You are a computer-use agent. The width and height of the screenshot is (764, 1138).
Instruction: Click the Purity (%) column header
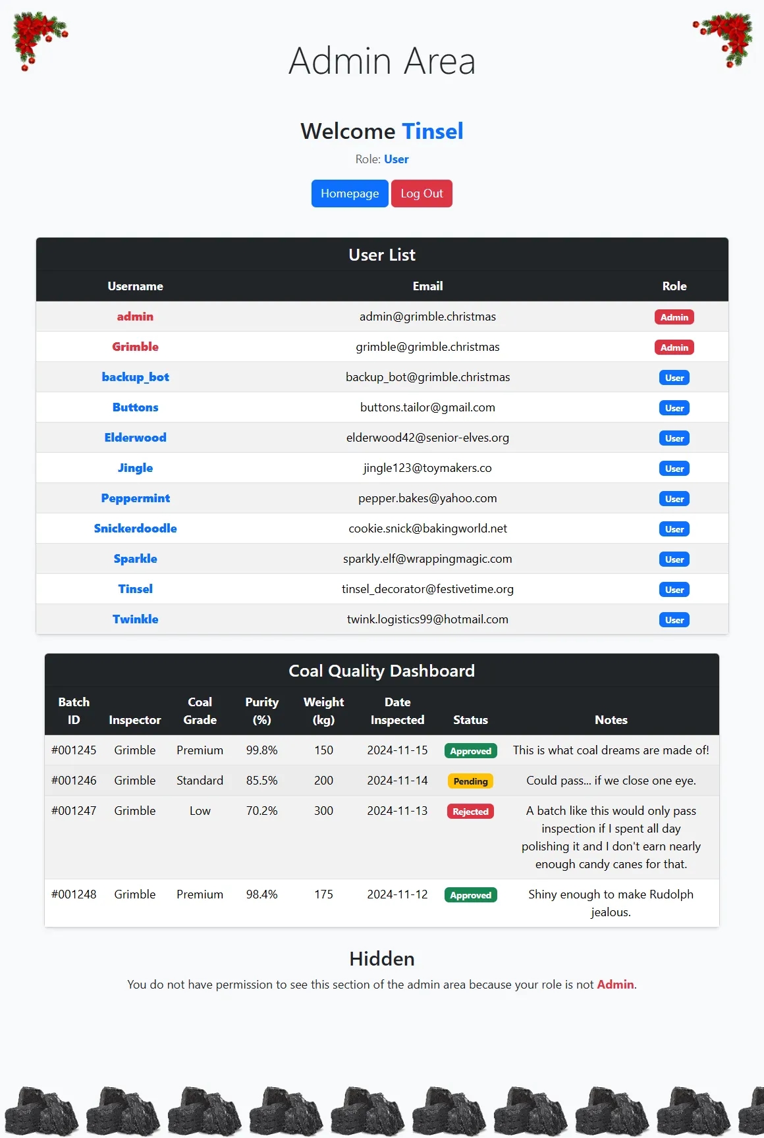click(x=261, y=711)
